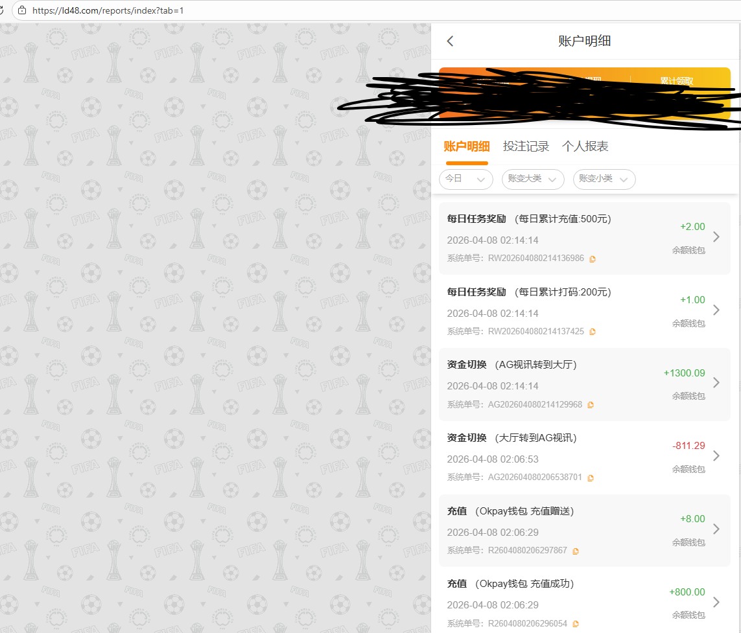Open the +800.00 Okpay 充值成功 record
Image resolution: width=741 pixels, height=633 pixels.
[716, 602]
